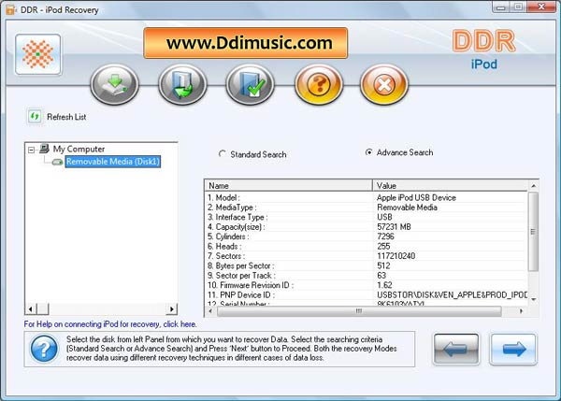Click the removable drive icon beside Disk1
Screen dimensions: 561x401
tap(57, 162)
